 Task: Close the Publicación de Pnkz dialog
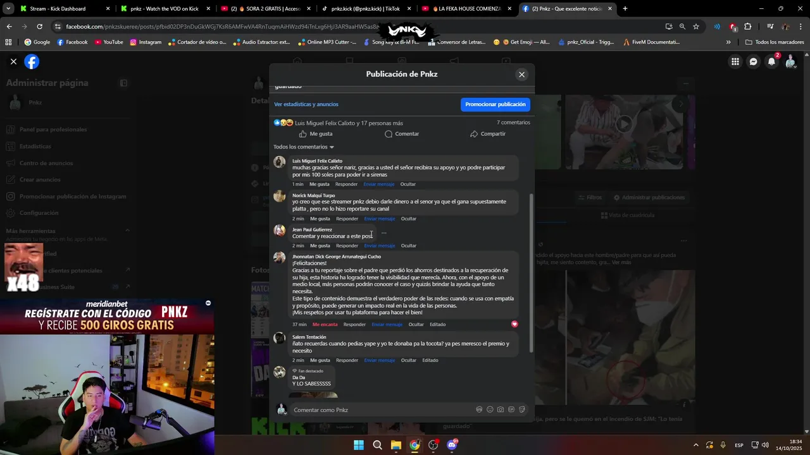[x=521, y=75]
